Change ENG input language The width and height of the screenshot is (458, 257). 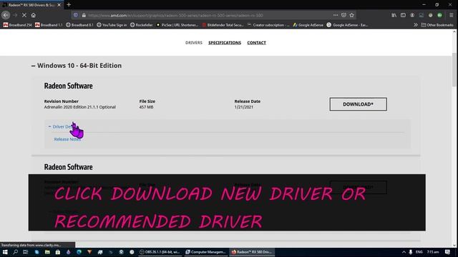419,252
